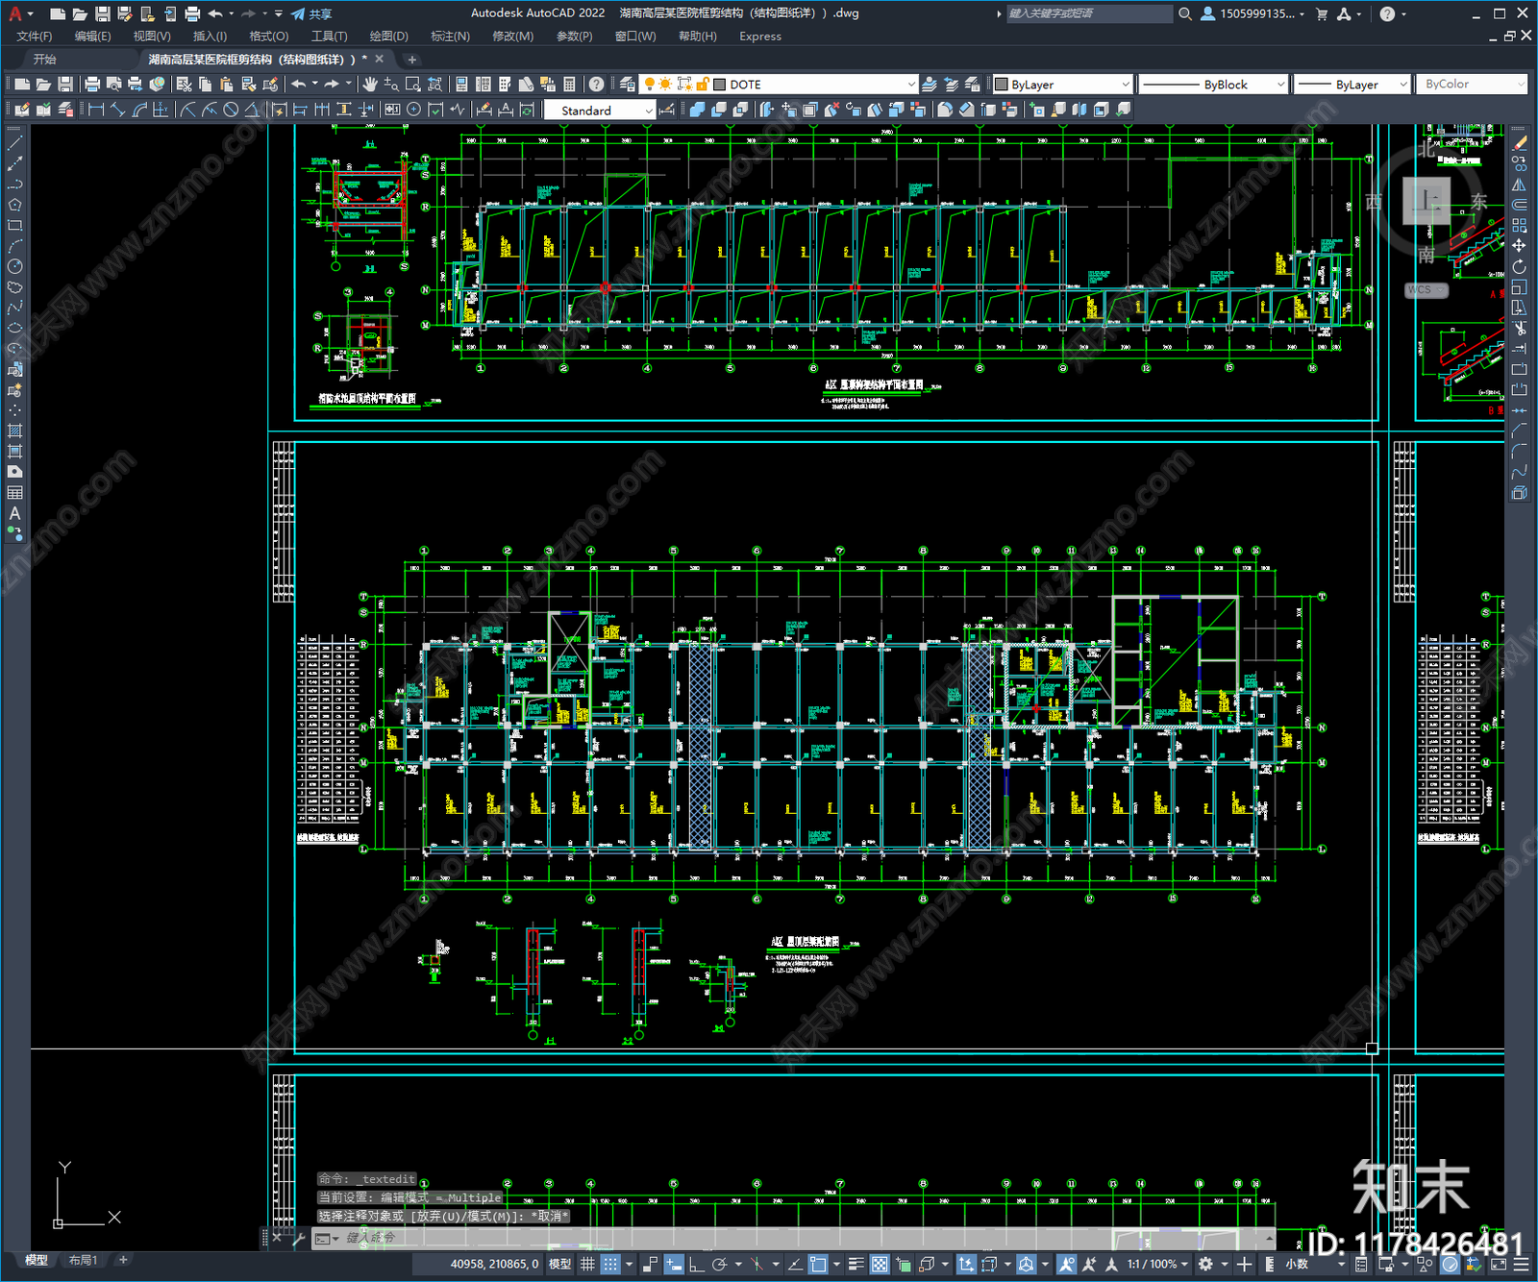
Task: Click the search magnifier icon in the title bar
Action: pos(1185,13)
